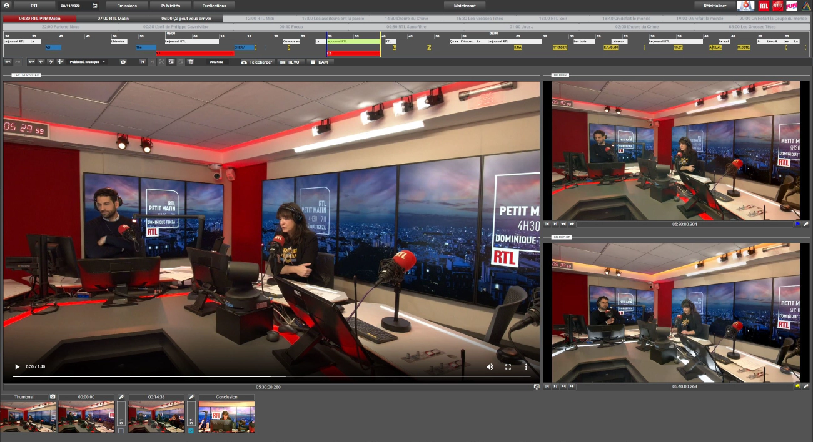Select the 07:00 RTL Matin program

coord(113,19)
